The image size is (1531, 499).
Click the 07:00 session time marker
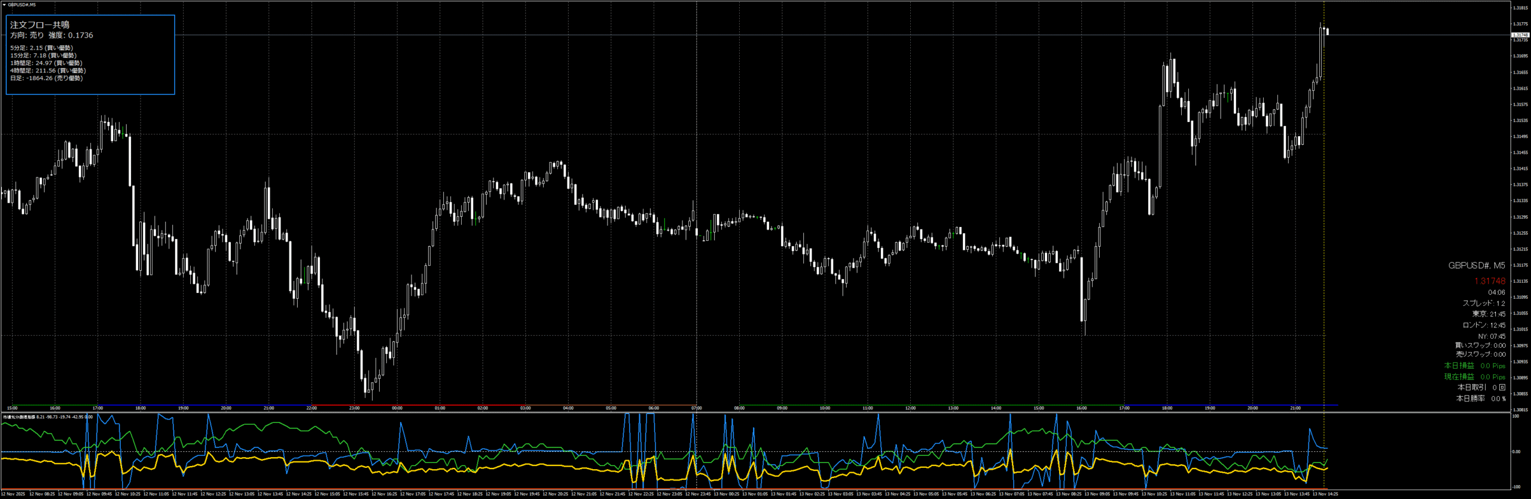coord(697,408)
